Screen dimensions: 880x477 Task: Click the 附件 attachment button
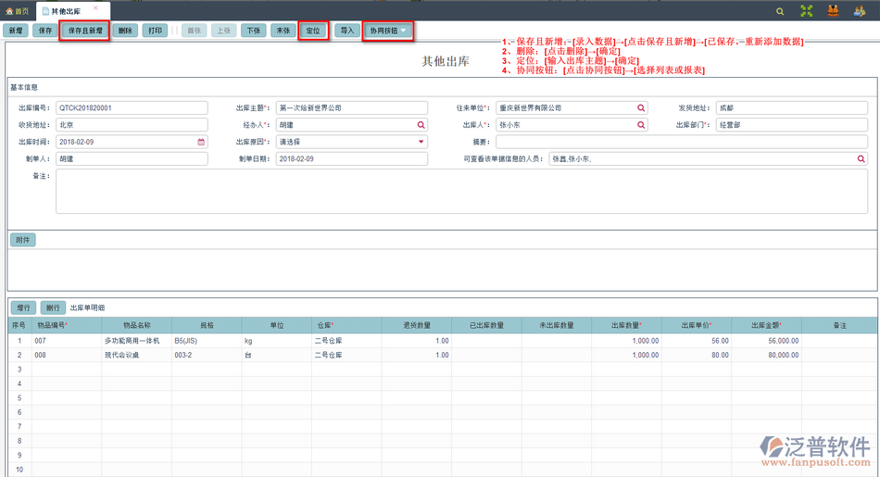23,240
